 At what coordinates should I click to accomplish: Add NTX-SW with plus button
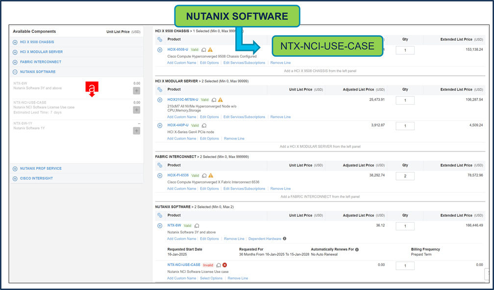[136, 91]
